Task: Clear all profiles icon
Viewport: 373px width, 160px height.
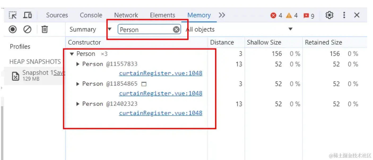Action: click(x=27, y=29)
